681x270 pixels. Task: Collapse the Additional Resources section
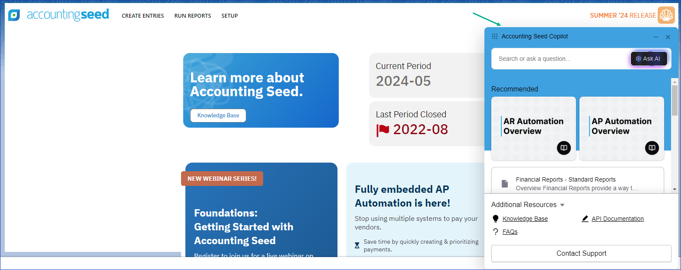(x=562, y=205)
